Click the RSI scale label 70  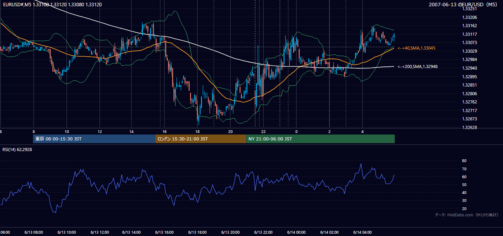point(464,169)
